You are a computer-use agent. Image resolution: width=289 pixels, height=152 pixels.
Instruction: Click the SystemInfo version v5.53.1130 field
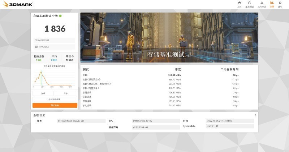(230, 126)
